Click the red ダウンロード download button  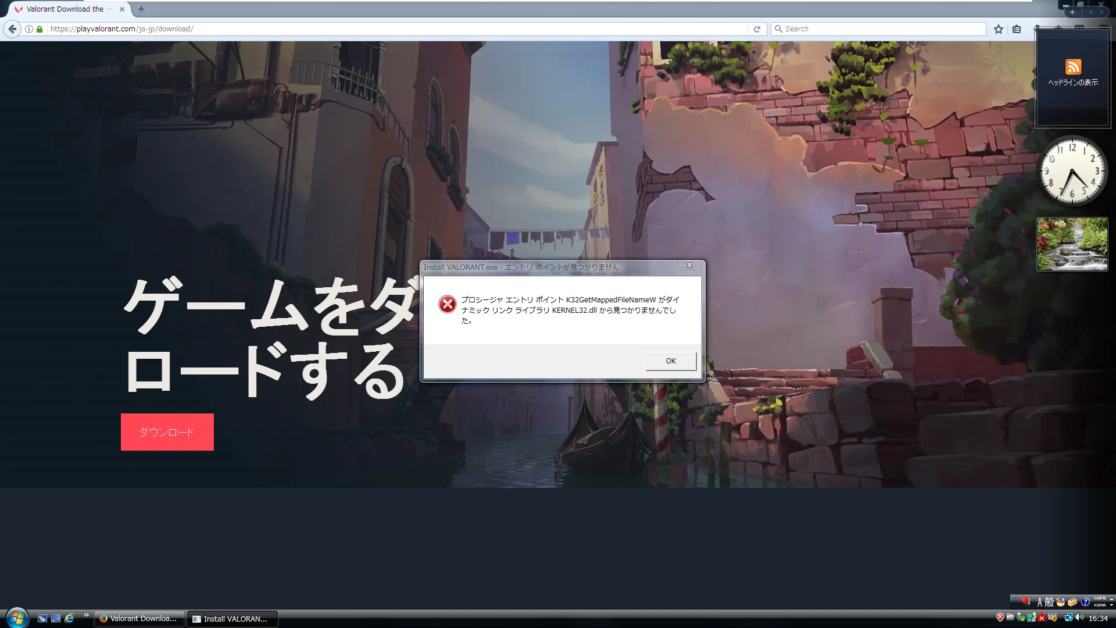[x=167, y=432]
